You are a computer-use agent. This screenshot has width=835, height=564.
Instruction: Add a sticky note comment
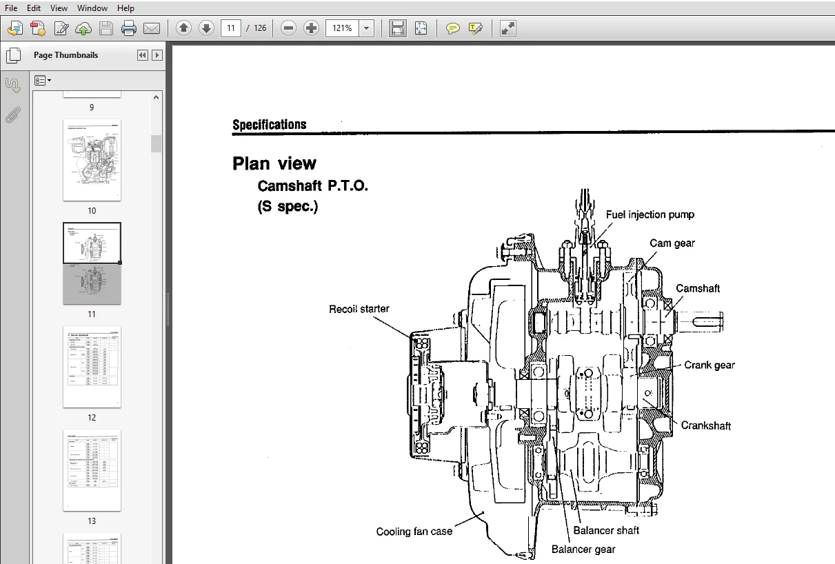click(452, 28)
